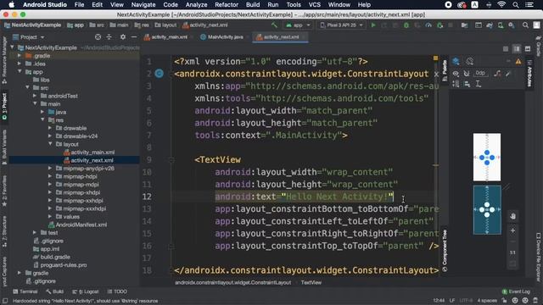Image resolution: width=543 pixels, height=305 pixels.
Task: Open the Event Log
Action: tap(516, 291)
